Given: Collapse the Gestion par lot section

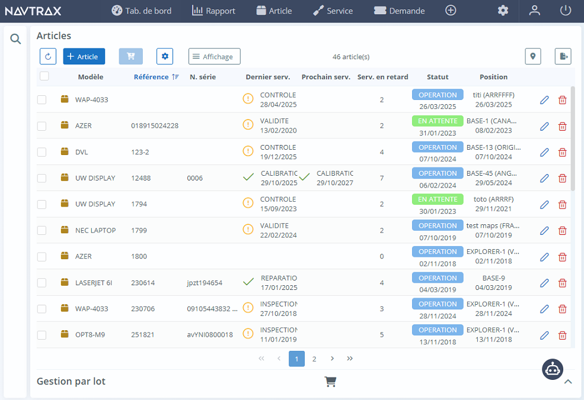Looking at the screenshot, I should click(567, 381).
